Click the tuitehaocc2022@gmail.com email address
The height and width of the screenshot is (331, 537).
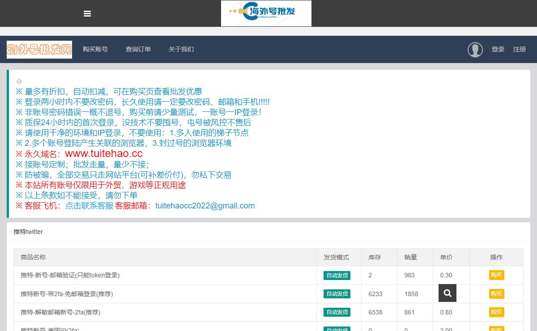(x=205, y=206)
